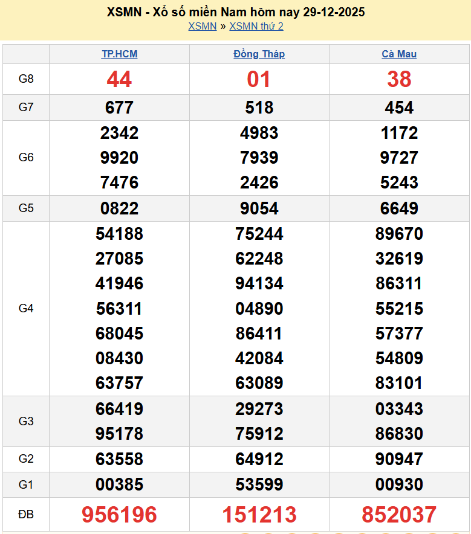Open the XSMN breadcrumb link
Image resolution: width=471 pixels, height=534 pixels.
pos(202,26)
